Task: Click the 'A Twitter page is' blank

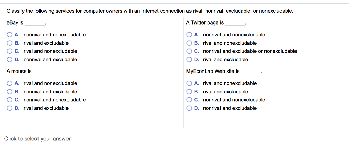Action: 235,23
